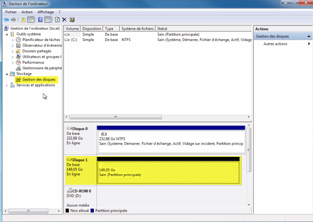Click the Refresh icon with green arrows
313x222 pixels.
(57, 20)
